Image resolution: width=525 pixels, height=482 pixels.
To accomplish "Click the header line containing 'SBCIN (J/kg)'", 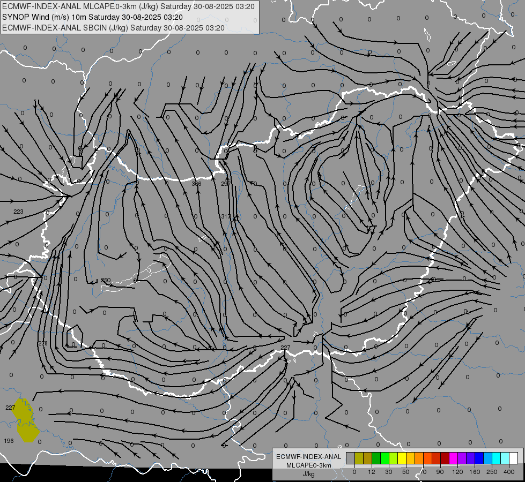I will (113, 28).
